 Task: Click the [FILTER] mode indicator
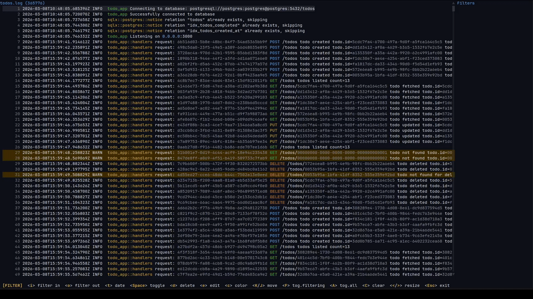pos(12,286)
